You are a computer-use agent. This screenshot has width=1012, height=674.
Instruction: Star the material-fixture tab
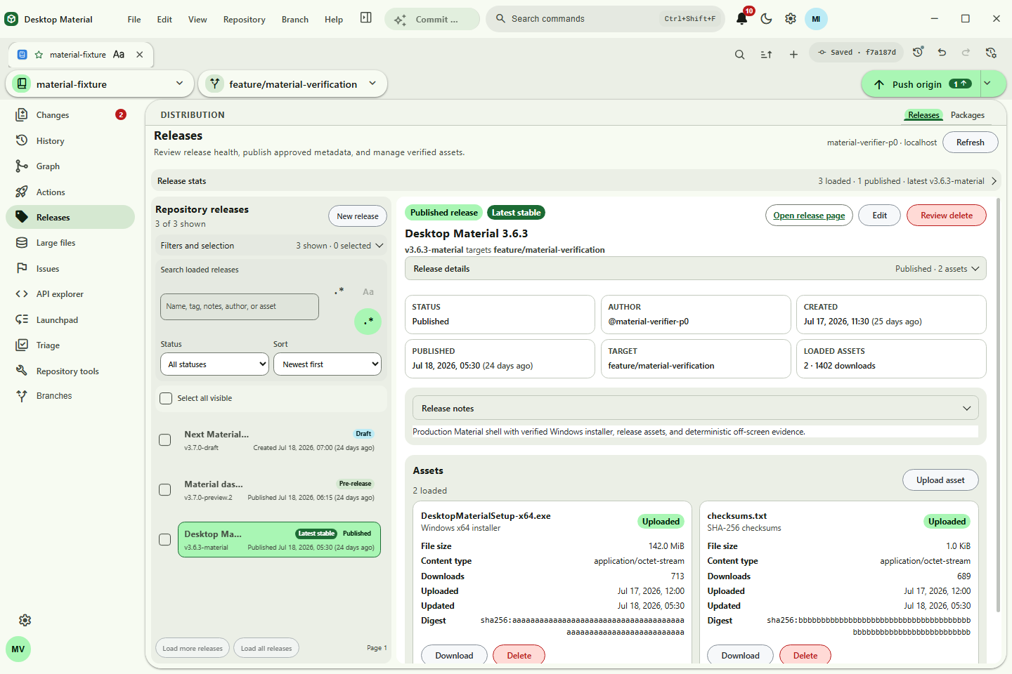39,55
